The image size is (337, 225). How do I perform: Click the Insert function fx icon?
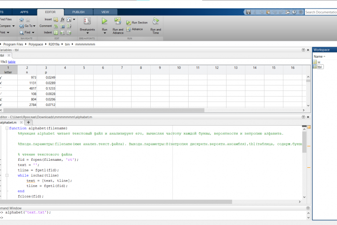point(63,20)
